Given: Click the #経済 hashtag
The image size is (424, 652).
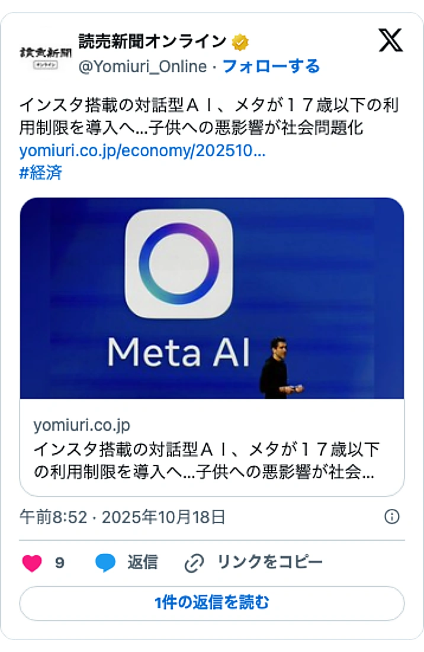Looking at the screenshot, I should pyautogui.click(x=41, y=173).
